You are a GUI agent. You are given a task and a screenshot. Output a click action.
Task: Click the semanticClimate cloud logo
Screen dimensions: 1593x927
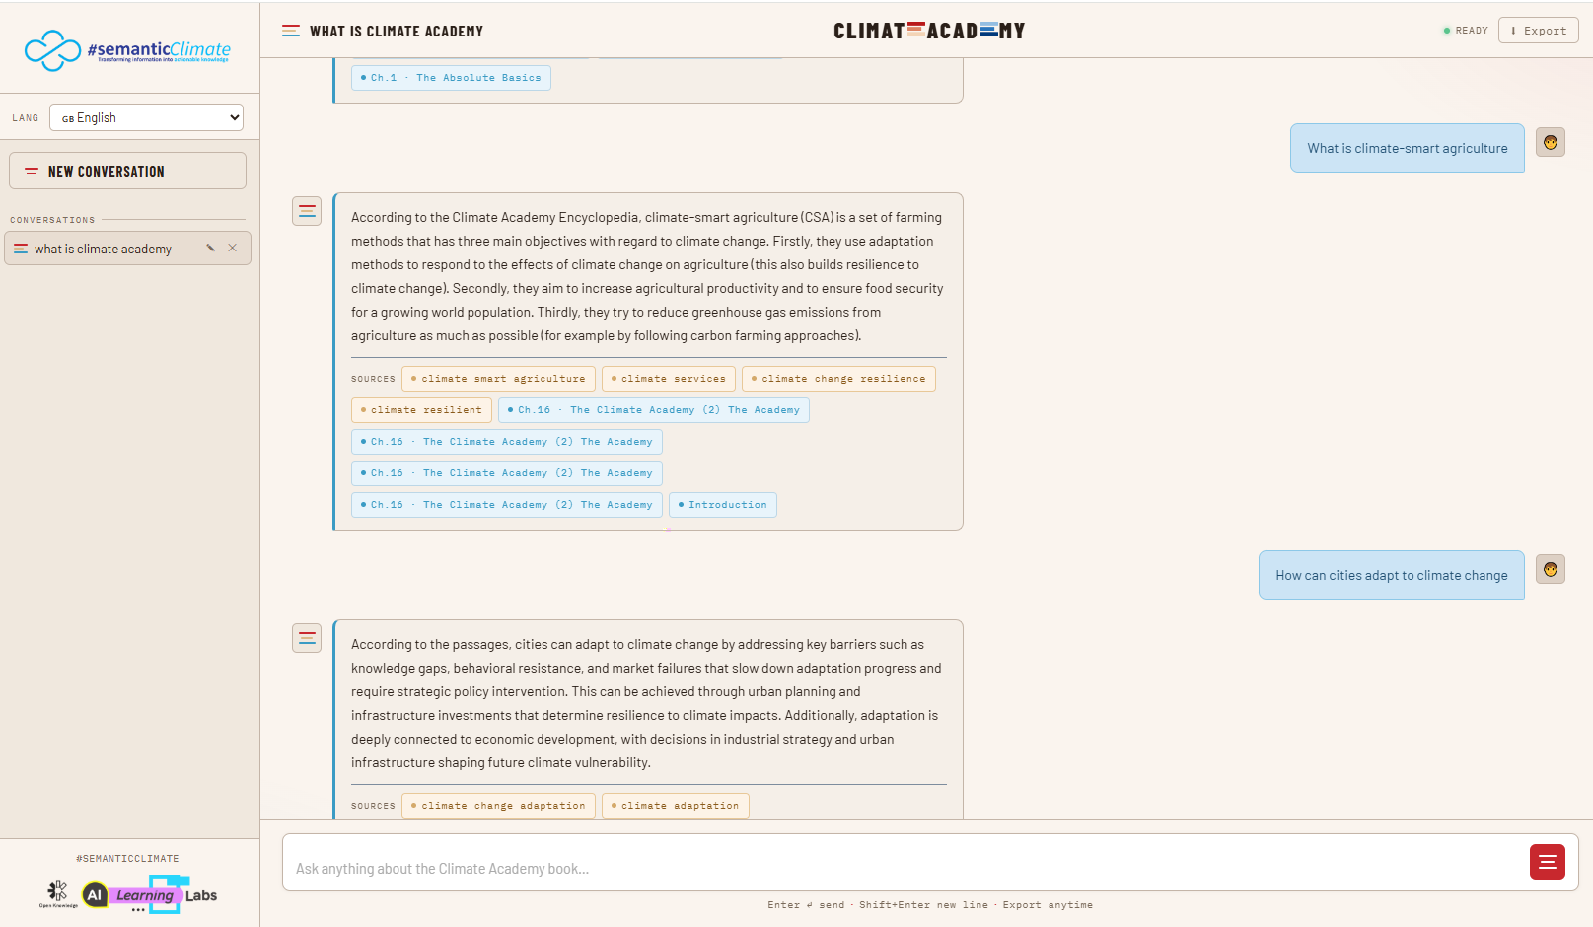(x=127, y=50)
